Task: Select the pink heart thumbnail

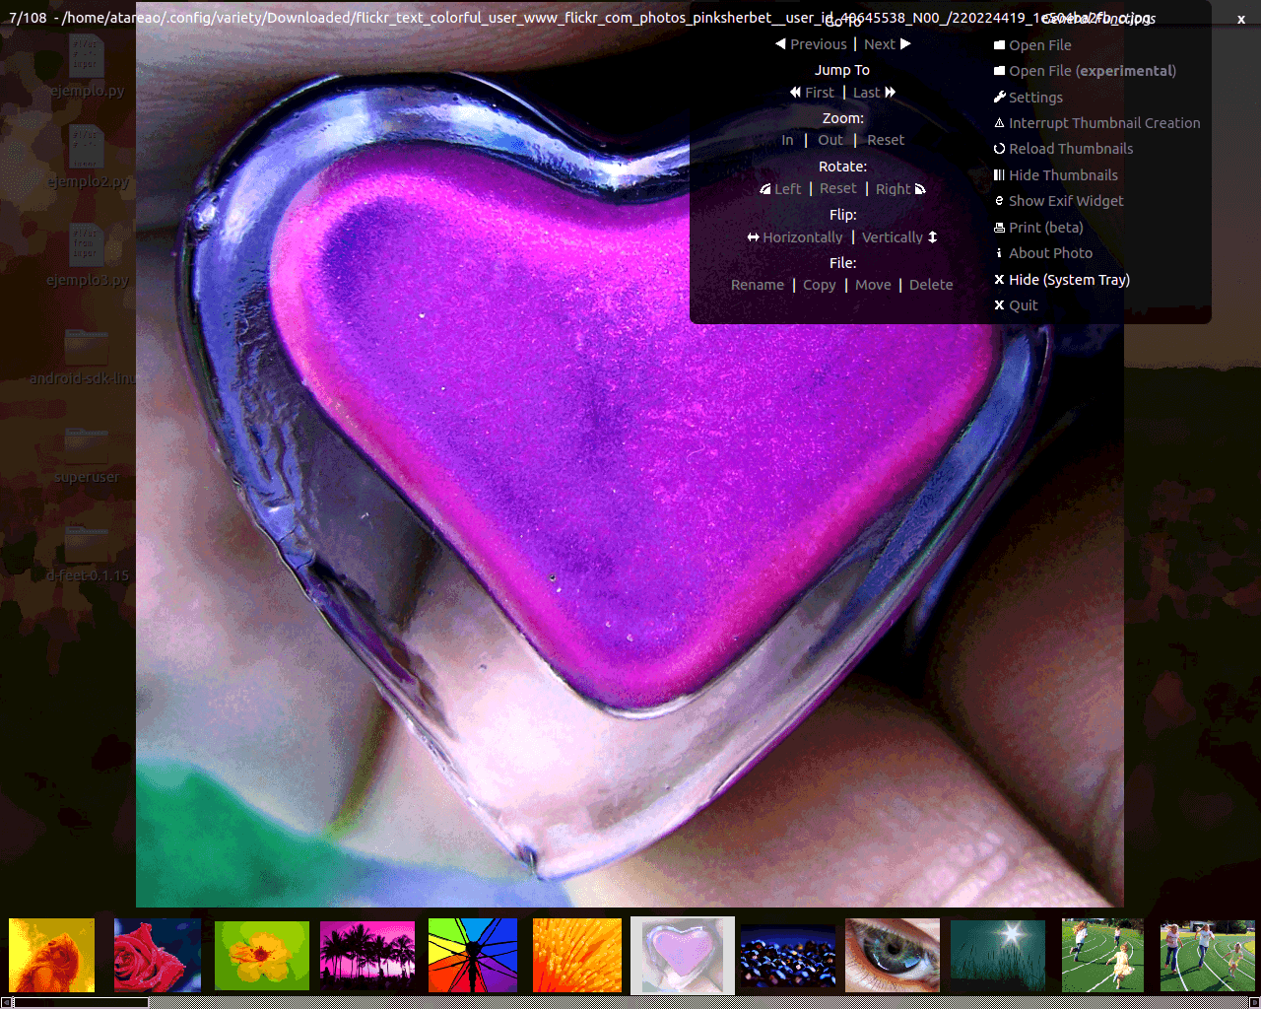Action: click(683, 956)
